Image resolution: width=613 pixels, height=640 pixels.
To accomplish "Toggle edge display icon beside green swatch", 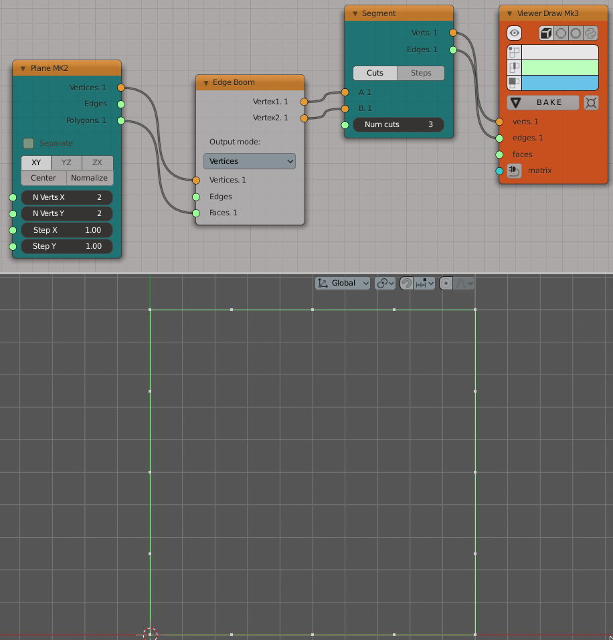I will click(x=514, y=68).
